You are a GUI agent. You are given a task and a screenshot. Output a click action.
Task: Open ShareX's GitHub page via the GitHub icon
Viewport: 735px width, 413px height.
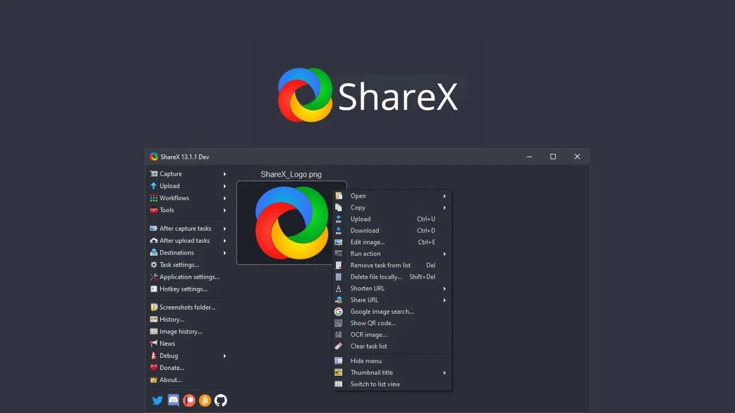pos(220,400)
